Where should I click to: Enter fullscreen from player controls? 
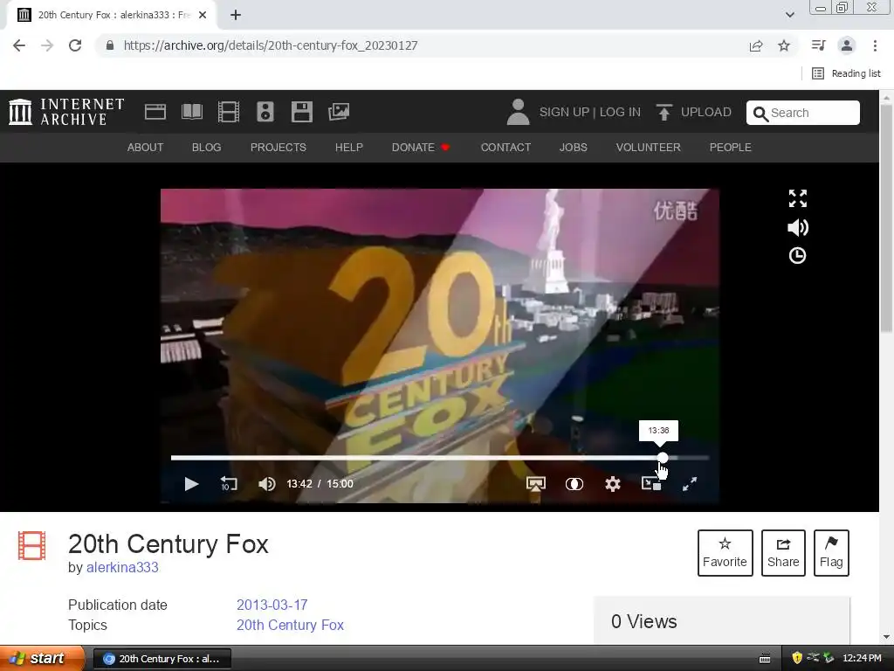[690, 484]
